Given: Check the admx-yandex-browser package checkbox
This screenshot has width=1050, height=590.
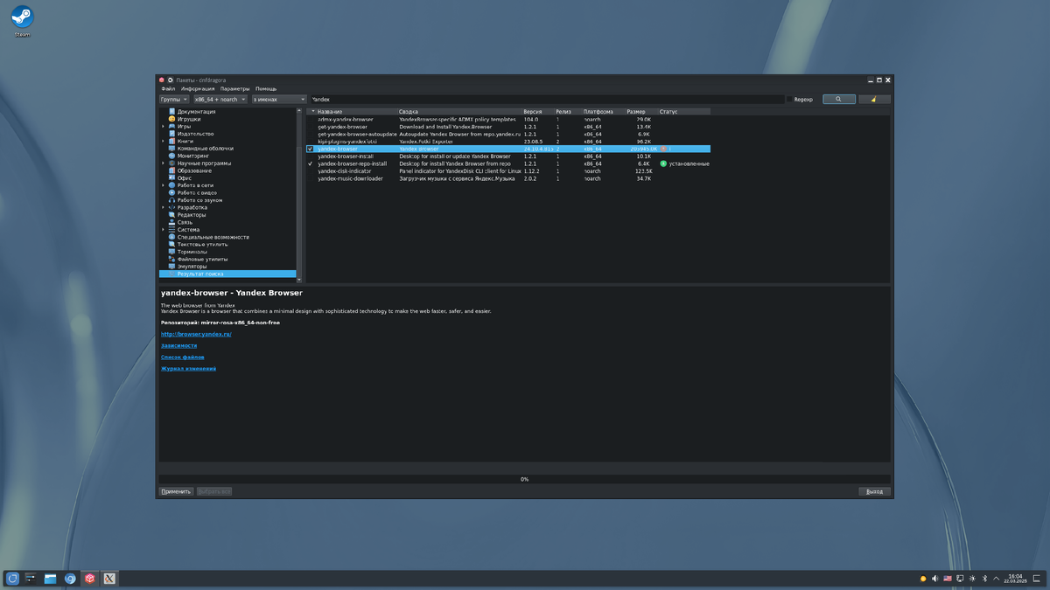Looking at the screenshot, I should click(310, 119).
